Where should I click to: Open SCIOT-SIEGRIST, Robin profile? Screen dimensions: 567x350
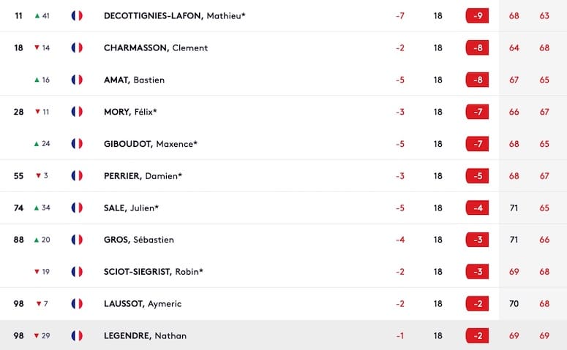[x=154, y=272]
